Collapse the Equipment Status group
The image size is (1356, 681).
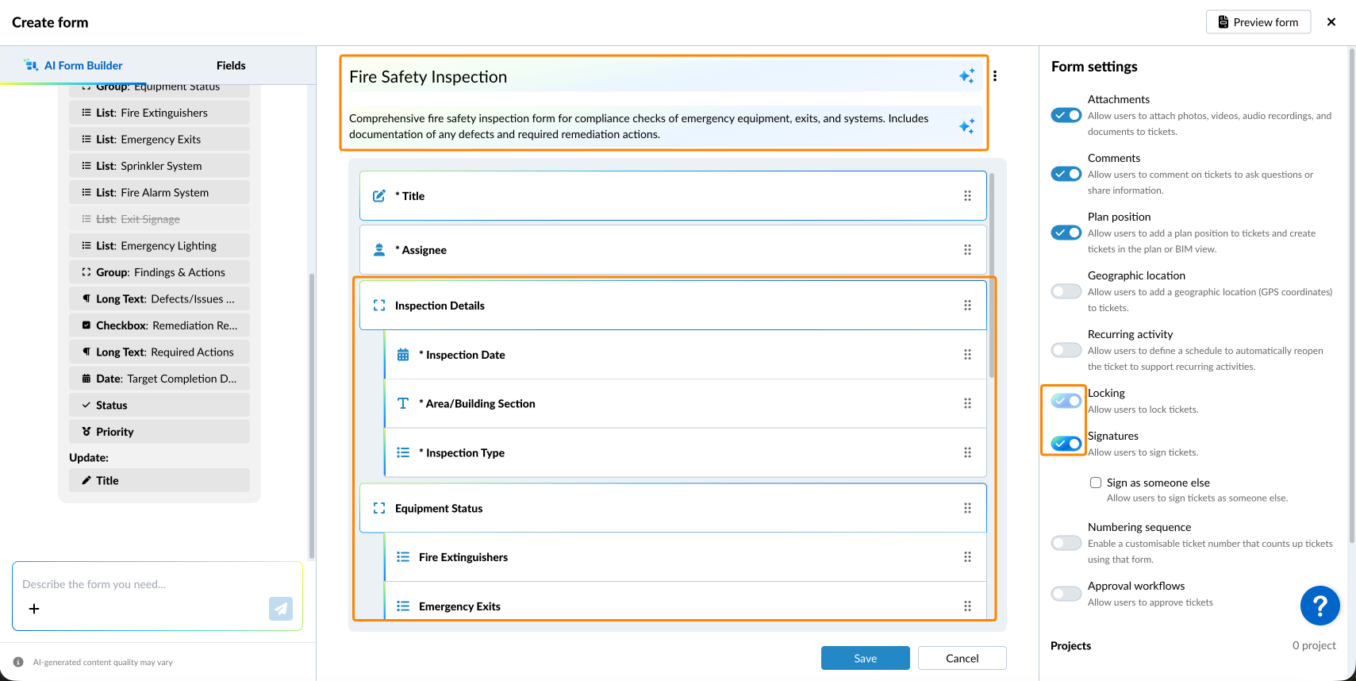tap(379, 509)
